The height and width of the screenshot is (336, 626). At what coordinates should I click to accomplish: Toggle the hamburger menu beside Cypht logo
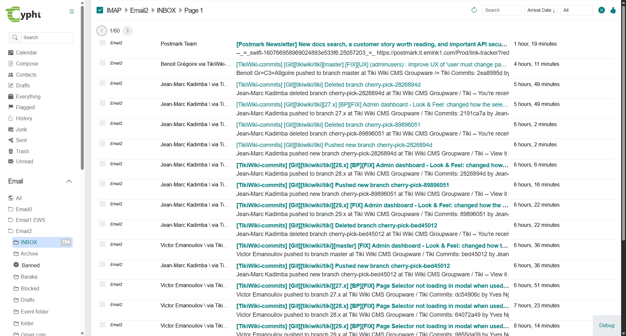pyautogui.click(x=72, y=11)
